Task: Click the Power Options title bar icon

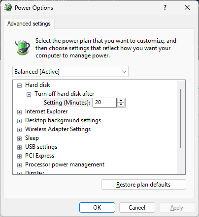Action: (x=8, y=7)
